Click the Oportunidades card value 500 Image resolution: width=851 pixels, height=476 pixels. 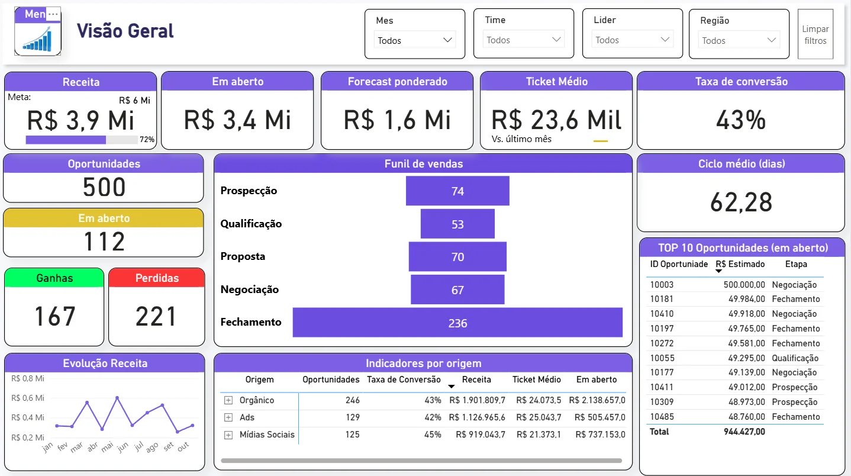(104, 187)
